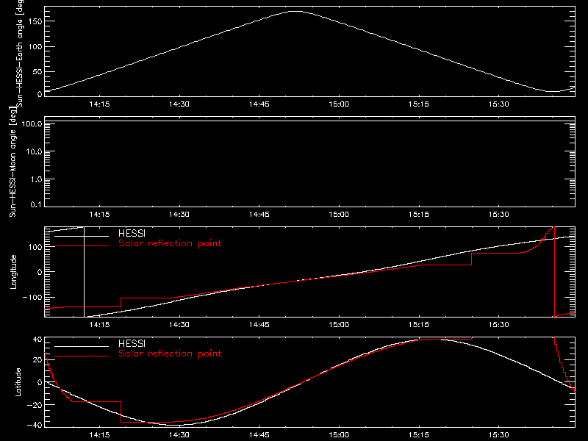Click the 100 tick on Longitude axis

coord(35,247)
